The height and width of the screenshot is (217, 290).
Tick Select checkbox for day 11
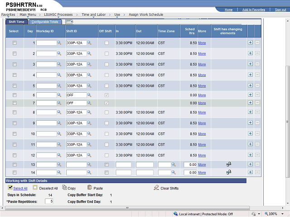point(14,145)
